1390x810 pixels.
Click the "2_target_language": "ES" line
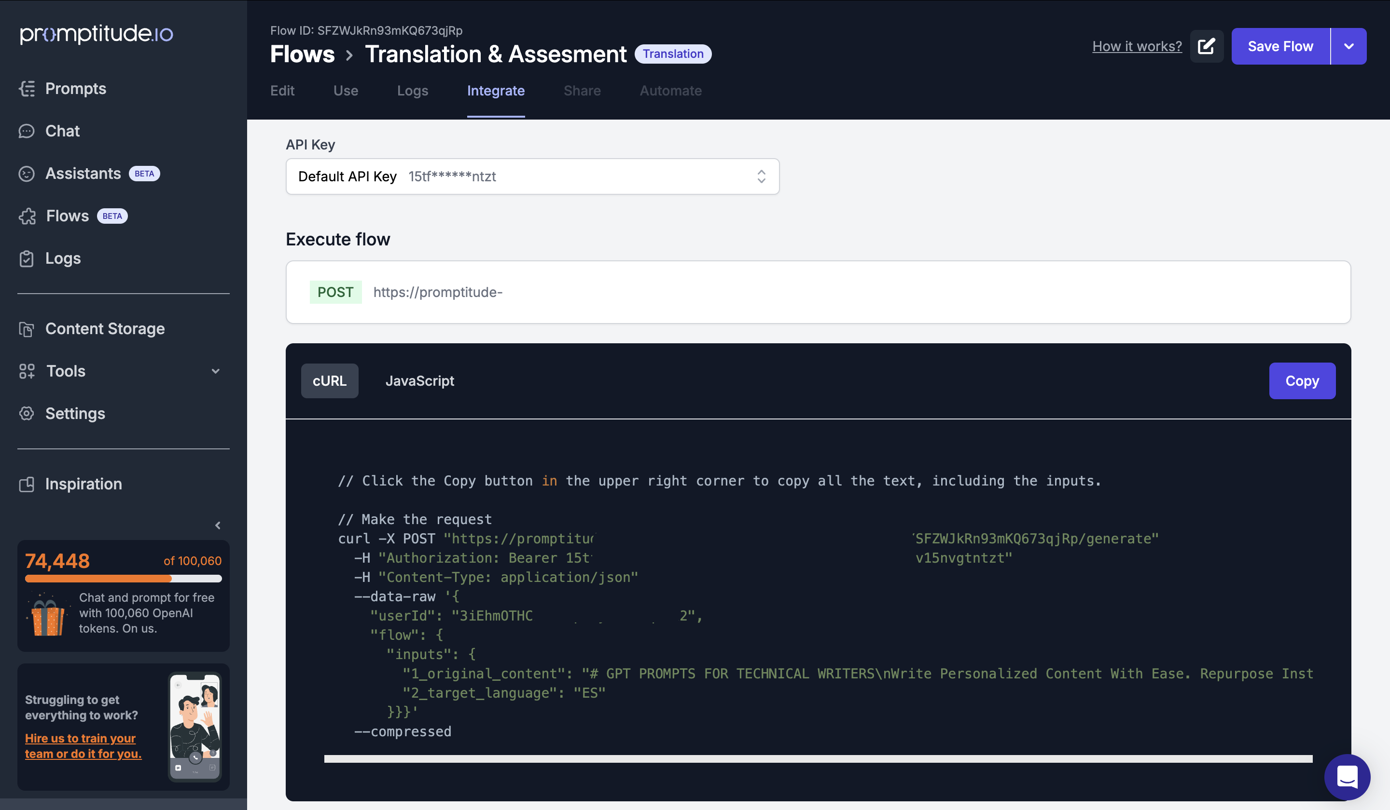tap(503, 693)
